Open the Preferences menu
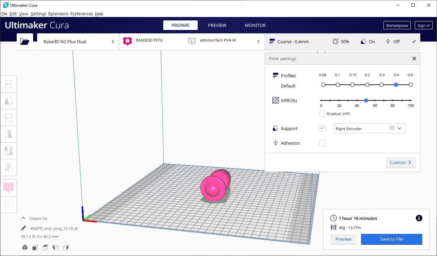437x256 pixels. 81,14
